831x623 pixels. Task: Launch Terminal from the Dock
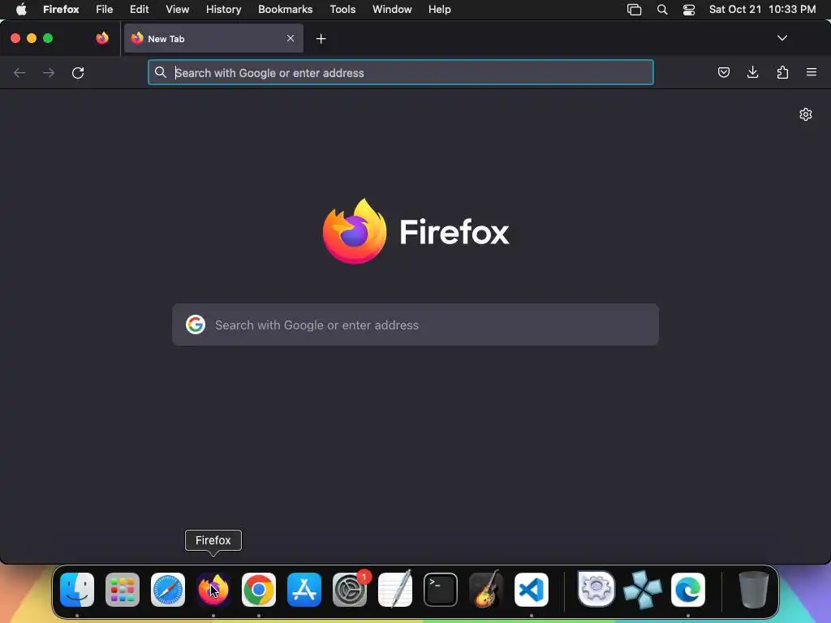(x=441, y=590)
